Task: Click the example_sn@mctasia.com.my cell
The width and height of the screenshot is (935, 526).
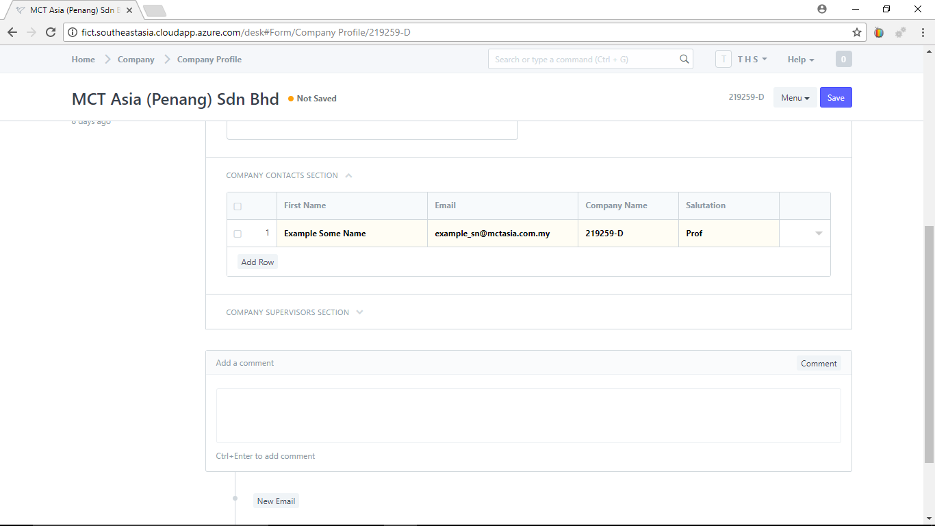Action: 503,234
